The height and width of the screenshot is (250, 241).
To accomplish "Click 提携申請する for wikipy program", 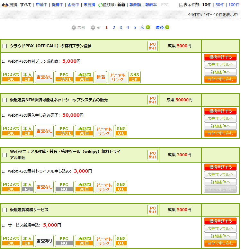I will (x=220, y=167).
